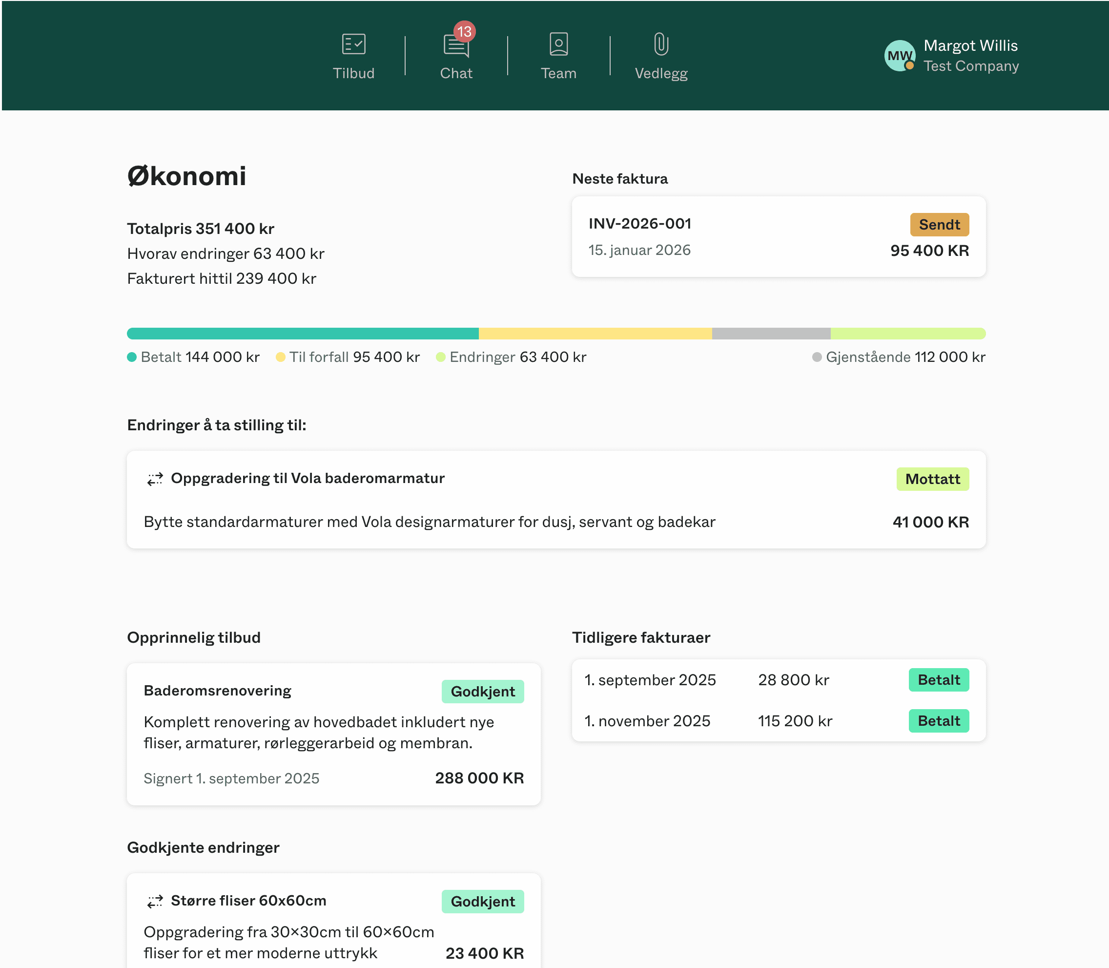Switch to the Vedlegg tab label
This screenshot has height=968, width=1109.
click(x=661, y=73)
